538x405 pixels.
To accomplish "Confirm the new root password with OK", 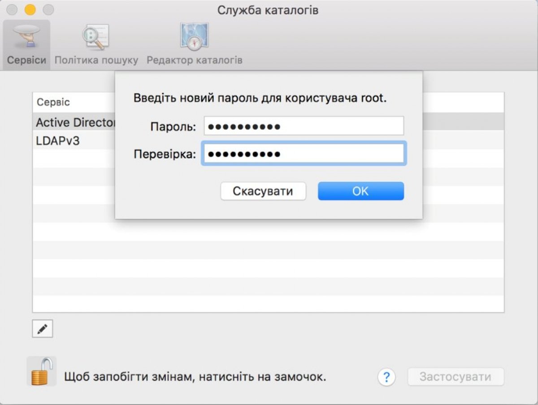I will pyautogui.click(x=361, y=191).
